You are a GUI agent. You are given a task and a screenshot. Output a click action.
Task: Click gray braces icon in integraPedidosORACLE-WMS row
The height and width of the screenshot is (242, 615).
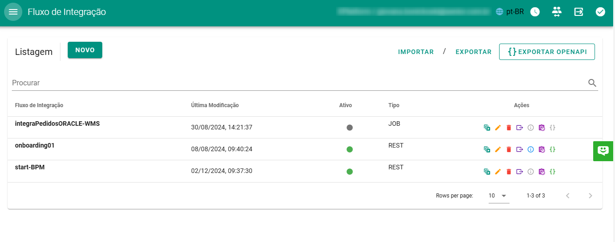point(553,128)
